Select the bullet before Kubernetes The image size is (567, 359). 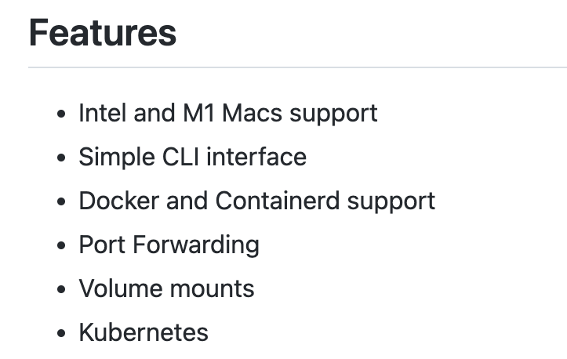click(62, 334)
